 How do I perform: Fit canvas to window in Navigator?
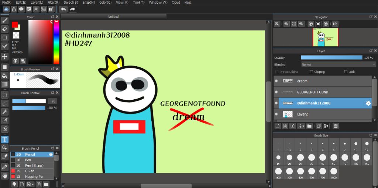click(294, 24)
